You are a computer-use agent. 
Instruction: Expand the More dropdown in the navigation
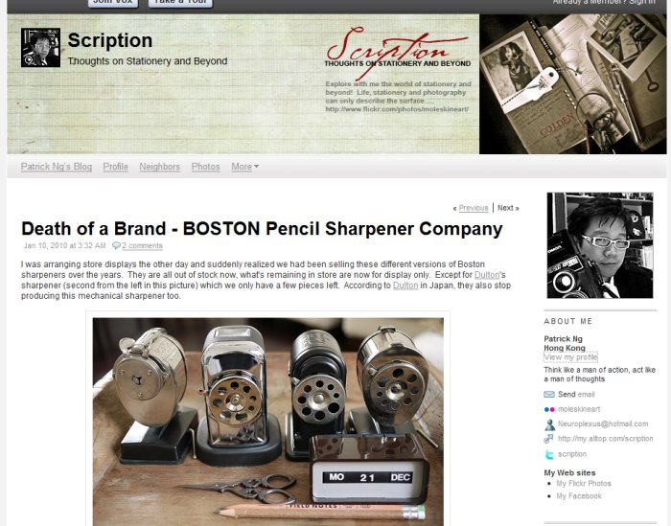pyautogui.click(x=244, y=167)
